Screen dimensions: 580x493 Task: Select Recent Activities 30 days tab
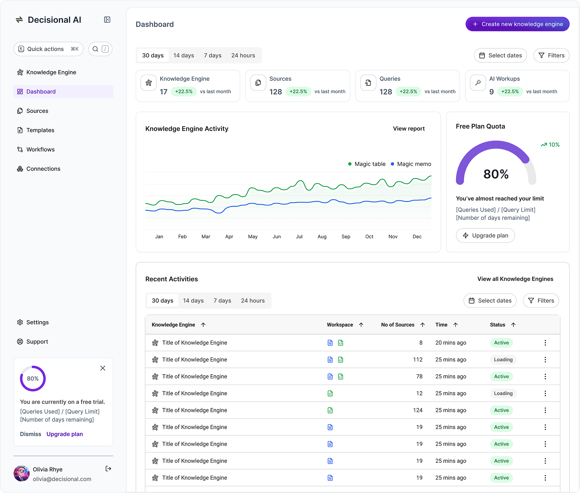pos(162,301)
